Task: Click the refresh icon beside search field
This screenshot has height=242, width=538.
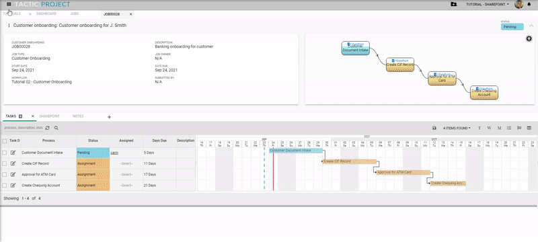Action: pyautogui.click(x=47, y=128)
